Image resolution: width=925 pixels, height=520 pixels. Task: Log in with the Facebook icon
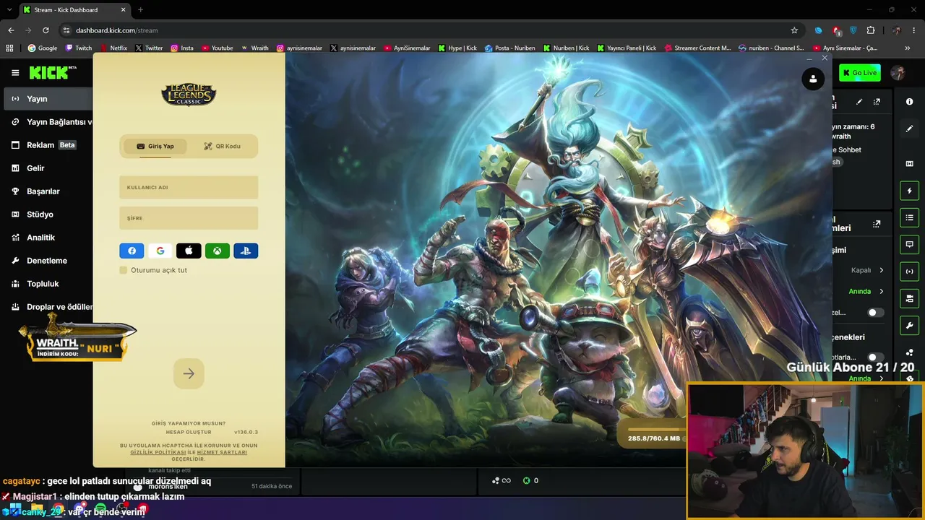tap(132, 251)
